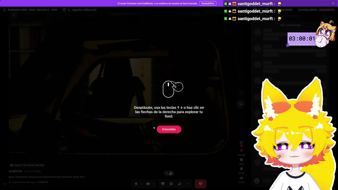The height and width of the screenshot is (190, 338).
Task: Click the EN DIRECTO live badge
Action: [x=327, y=10]
